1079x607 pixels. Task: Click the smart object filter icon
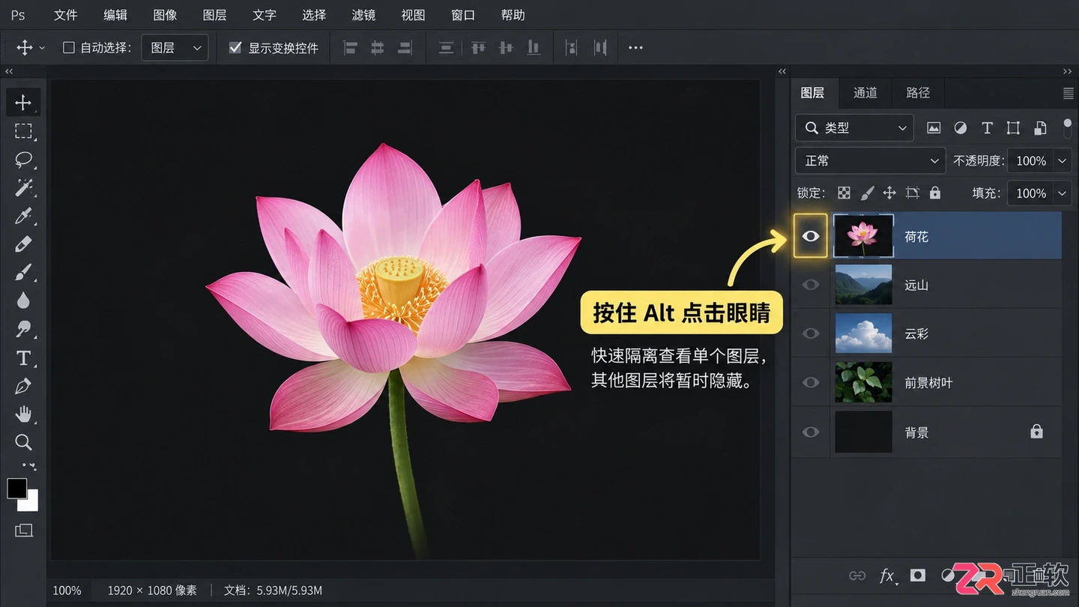(x=1040, y=128)
